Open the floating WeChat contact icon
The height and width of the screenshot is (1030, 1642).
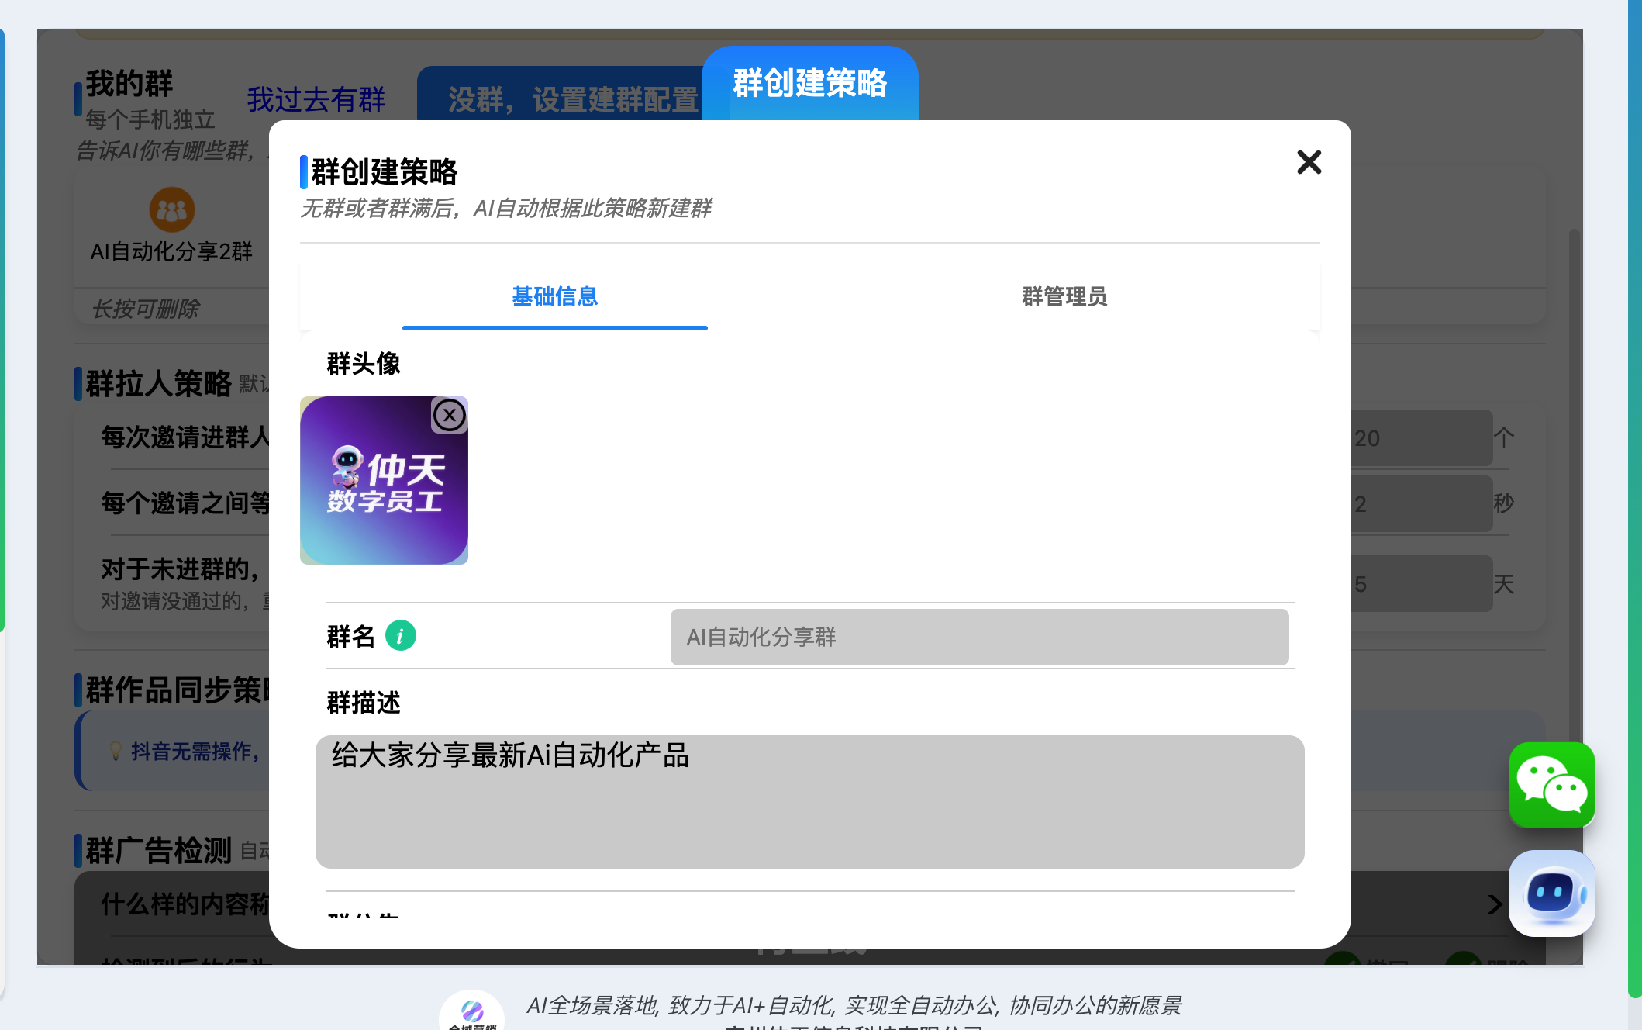pos(1551,785)
